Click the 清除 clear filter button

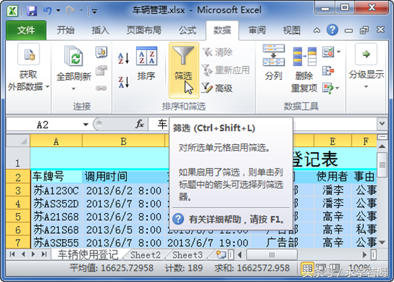[x=217, y=52]
